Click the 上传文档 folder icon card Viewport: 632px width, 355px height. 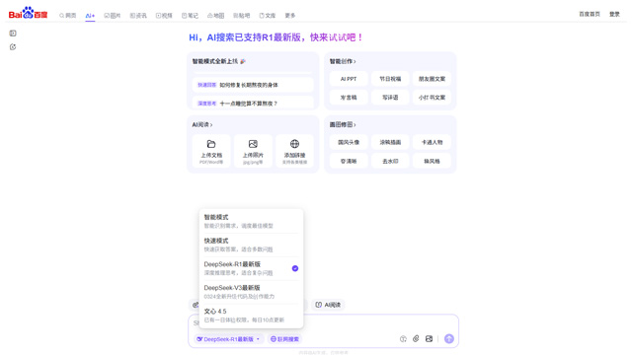pyautogui.click(x=211, y=151)
